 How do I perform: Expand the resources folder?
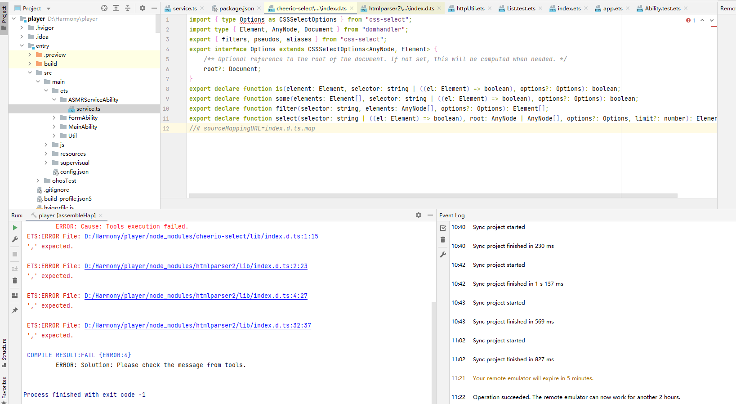pyautogui.click(x=46, y=154)
